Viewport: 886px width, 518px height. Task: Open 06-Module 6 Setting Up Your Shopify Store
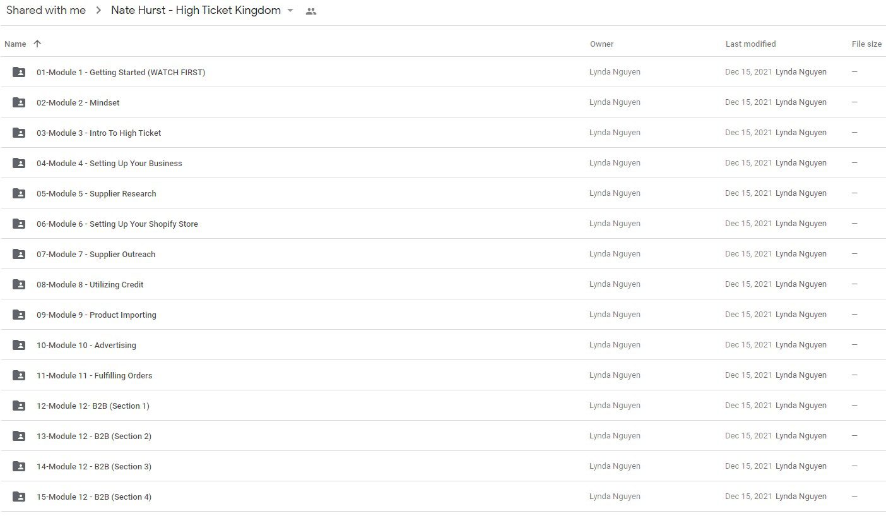(x=117, y=224)
